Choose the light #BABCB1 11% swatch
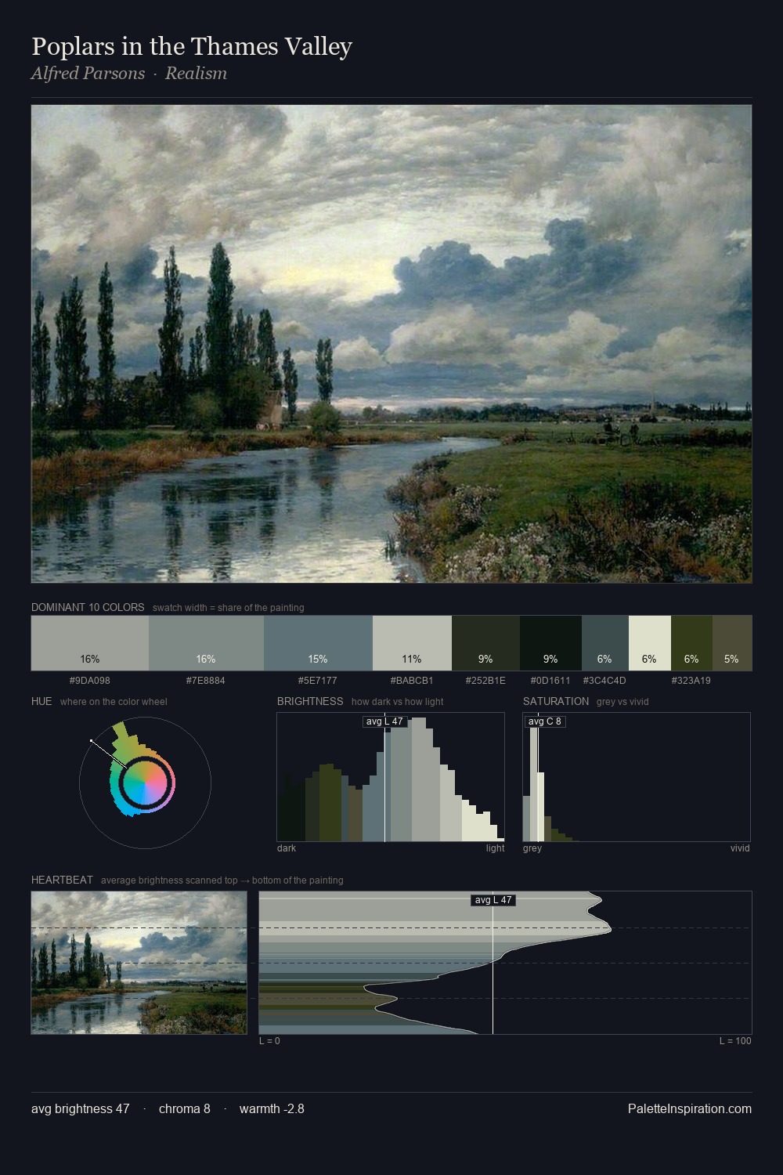The image size is (783, 1175). 412,643
